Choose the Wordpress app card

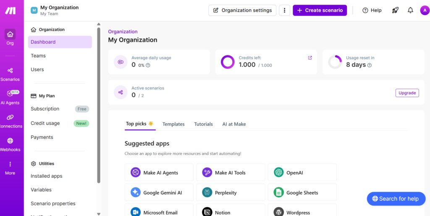click(x=302, y=210)
